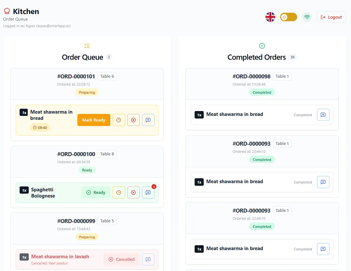Open Spaghetti Bolognese note with red badge
351x271 pixels.
(x=148, y=192)
